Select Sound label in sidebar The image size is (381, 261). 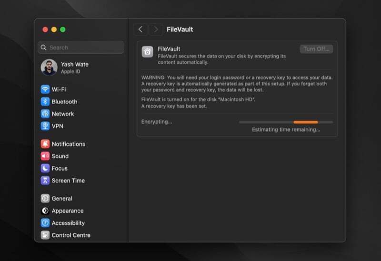[60, 156]
